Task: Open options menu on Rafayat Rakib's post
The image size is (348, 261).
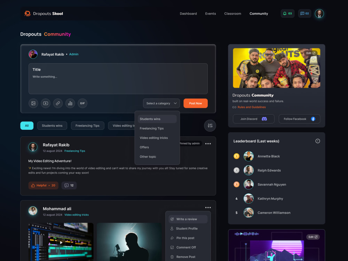Action: (208, 144)
